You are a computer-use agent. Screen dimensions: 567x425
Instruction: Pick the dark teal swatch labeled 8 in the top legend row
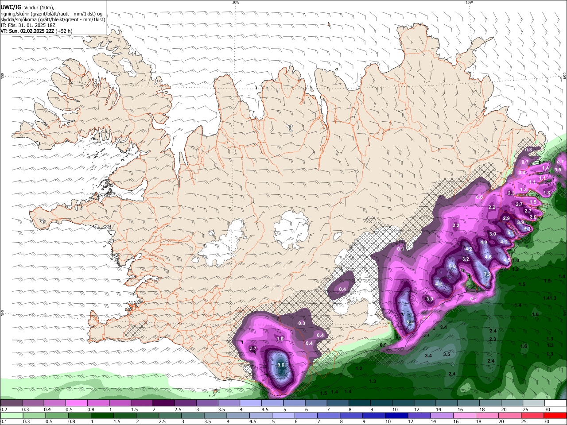[359, 403]
